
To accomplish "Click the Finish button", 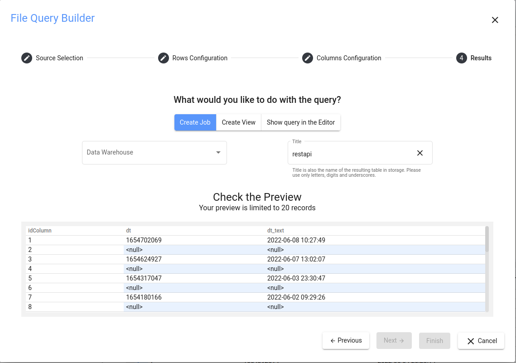I will pyautogui.click(x=434, y=341).
